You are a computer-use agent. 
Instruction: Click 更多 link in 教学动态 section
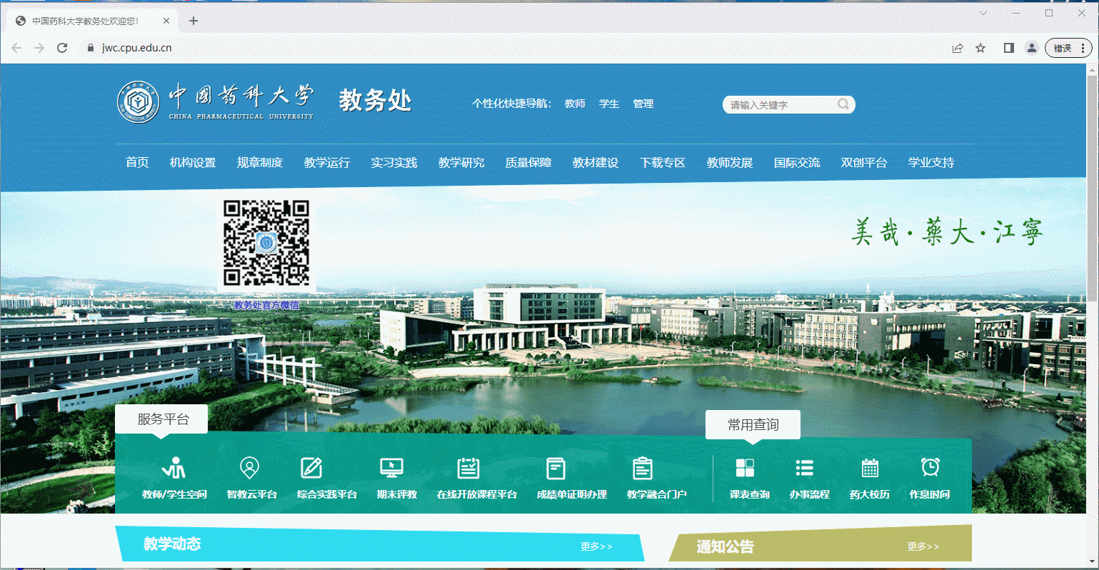pos(596,546)
